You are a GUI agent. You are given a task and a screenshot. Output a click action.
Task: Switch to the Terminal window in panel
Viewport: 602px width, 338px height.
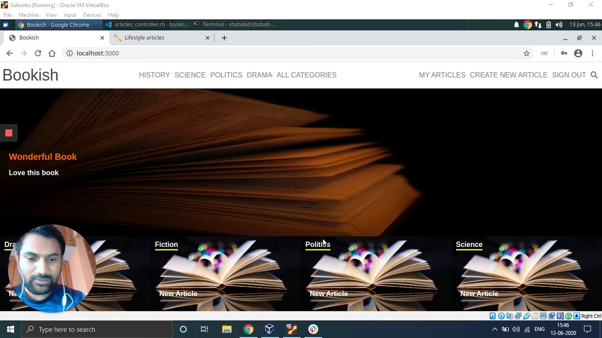point(235,24)
